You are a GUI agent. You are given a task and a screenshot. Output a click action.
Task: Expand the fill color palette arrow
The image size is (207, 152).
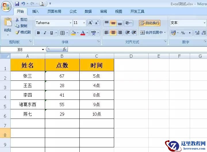(78, 33)
